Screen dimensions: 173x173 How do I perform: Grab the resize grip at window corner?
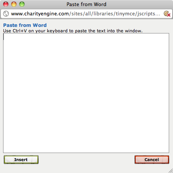pos(171,171)
